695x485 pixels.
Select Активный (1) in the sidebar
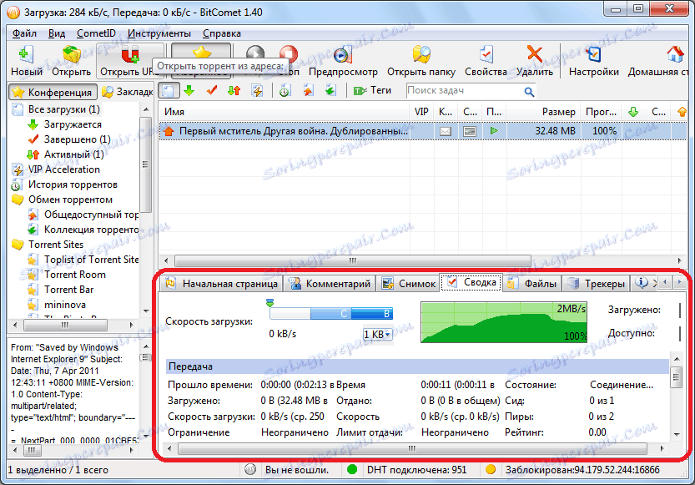(74, 154)
